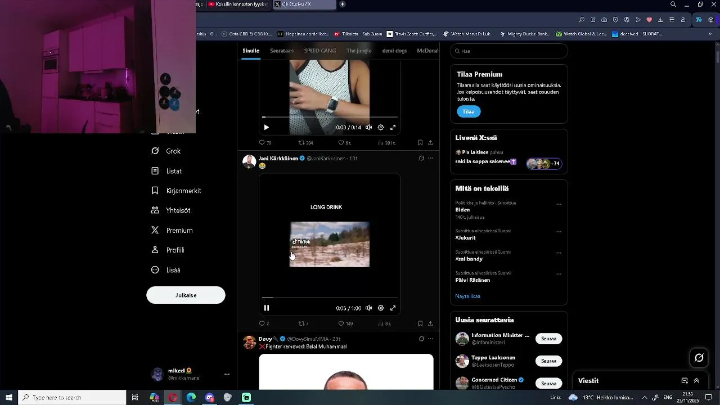
Task: Open Kirjanmerkit bookmarks page
Action: [x=176, y=191]
